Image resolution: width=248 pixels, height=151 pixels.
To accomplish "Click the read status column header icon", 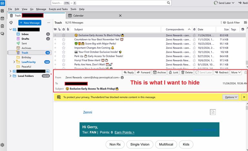I will tap(55, 29).
